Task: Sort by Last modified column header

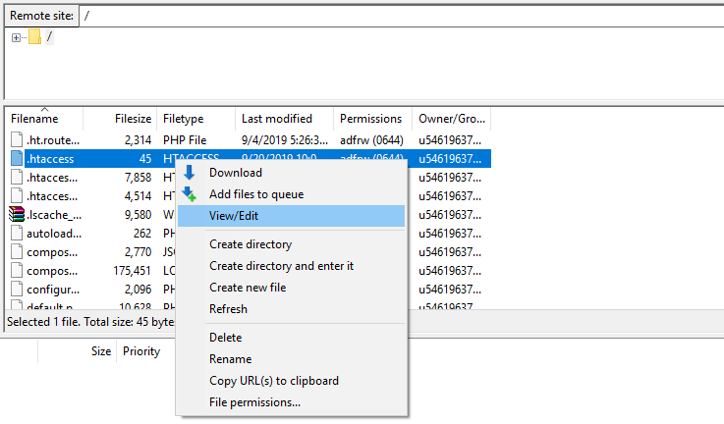Action: (x=276, y=119)
